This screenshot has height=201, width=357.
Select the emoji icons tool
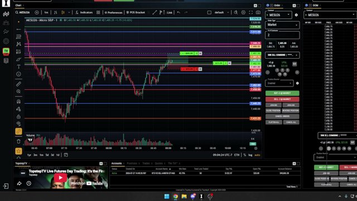point(18,74)
